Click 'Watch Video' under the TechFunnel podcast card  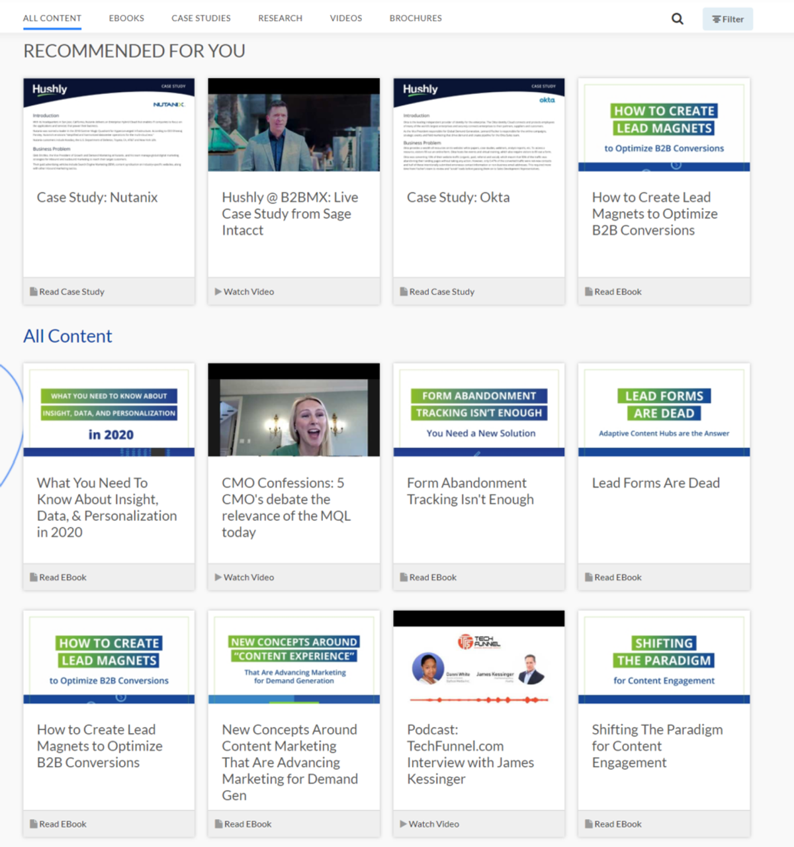click(434, 824)
